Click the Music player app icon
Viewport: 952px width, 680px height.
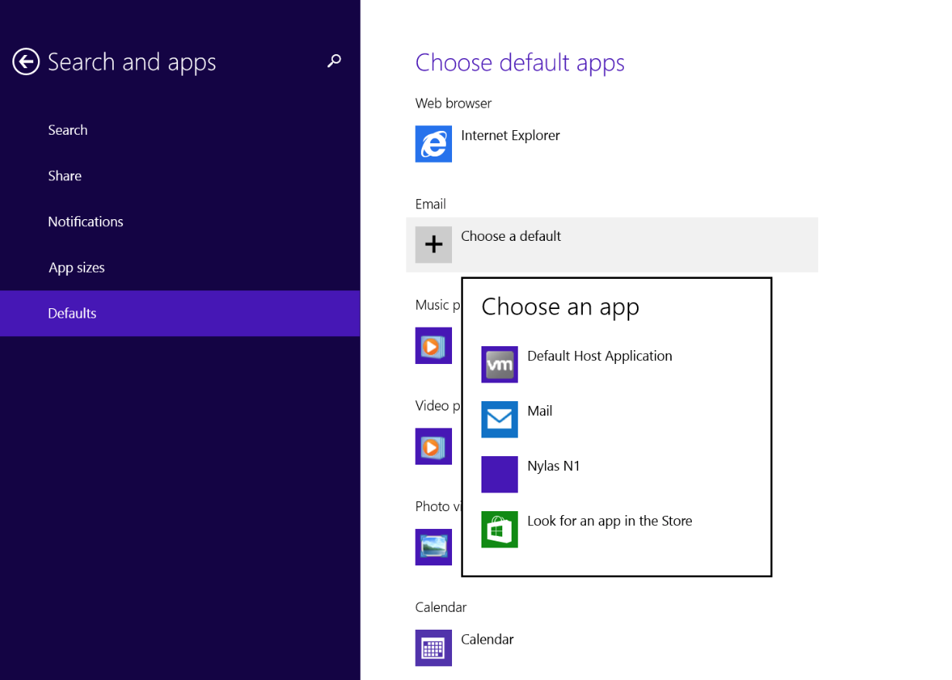433,345
